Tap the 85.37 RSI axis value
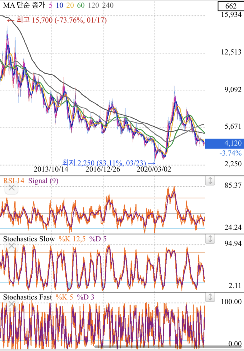This screenshot has height=351, width=244. coord(233,185)
